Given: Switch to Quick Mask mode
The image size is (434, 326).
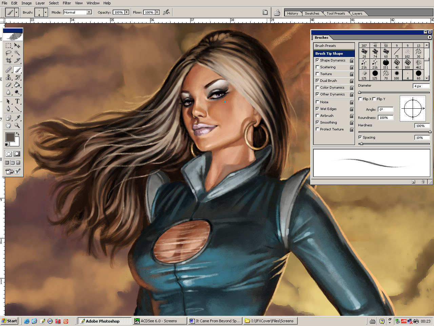Looking at the screenshot, I should 17,154.
